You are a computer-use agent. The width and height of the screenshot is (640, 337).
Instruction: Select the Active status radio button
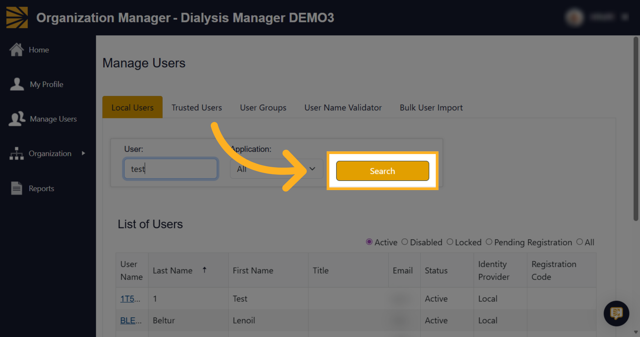click(369, 242)
